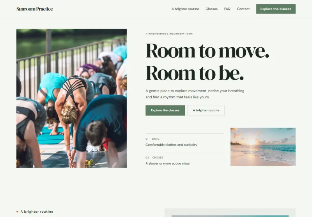Click the Room to move. Room to be. headline
Image resolution: width=312 pixels, height=217 pixels.
point(207,62)
